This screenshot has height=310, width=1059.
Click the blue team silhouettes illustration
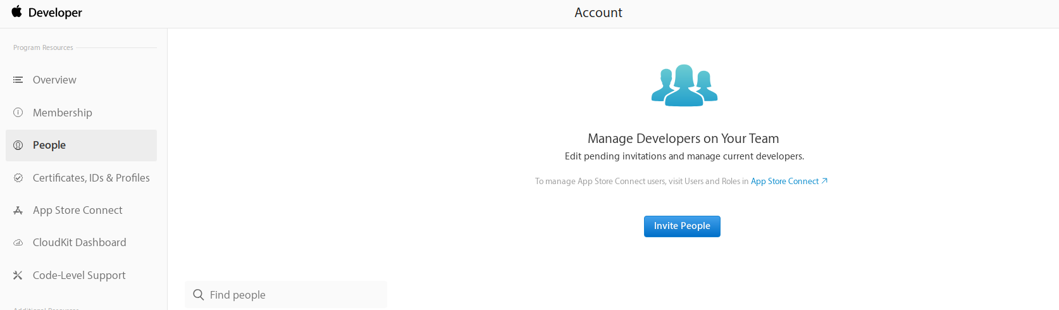click(x=684, y=85)
